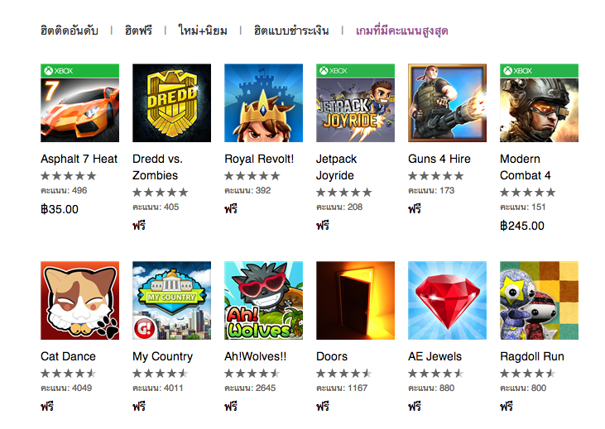Click the Guns 4 Hire soldier icon

coord(447,103)
